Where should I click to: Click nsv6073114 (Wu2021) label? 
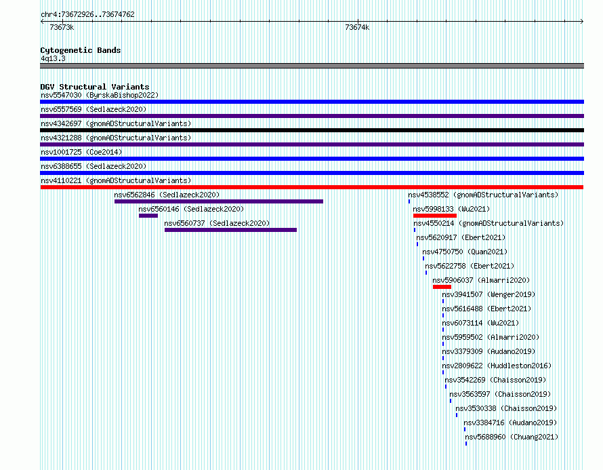(480, 323)
